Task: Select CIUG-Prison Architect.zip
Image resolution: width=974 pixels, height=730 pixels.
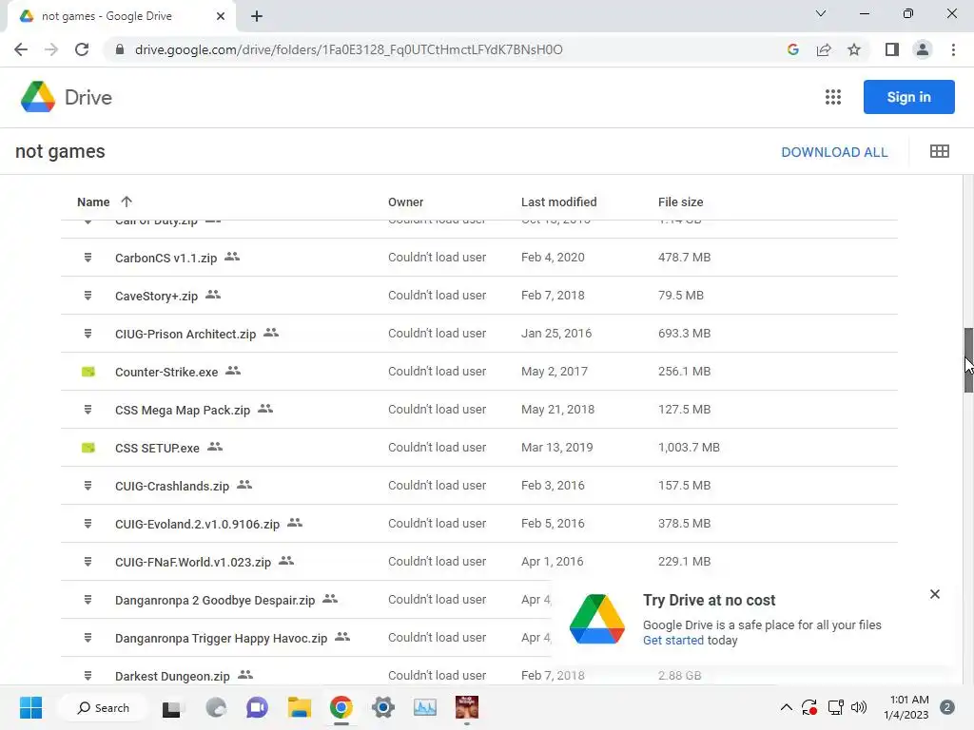Action: tap(185, 334)
